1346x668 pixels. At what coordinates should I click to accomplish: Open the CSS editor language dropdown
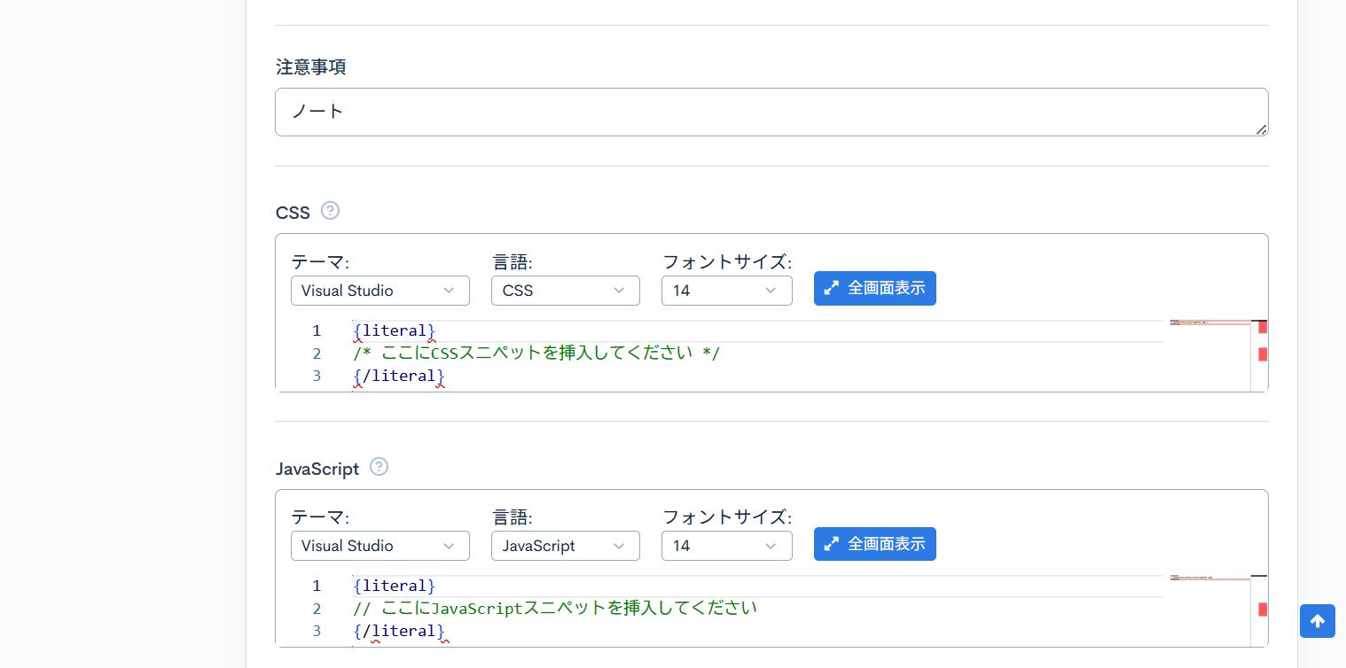click(565, 291)
